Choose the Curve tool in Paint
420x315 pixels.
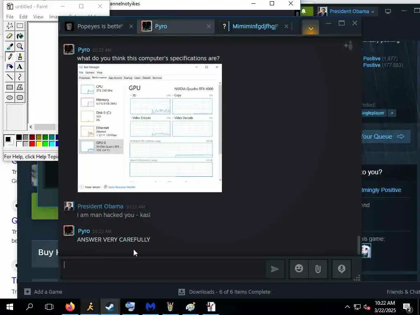click(x=20, y=77)
